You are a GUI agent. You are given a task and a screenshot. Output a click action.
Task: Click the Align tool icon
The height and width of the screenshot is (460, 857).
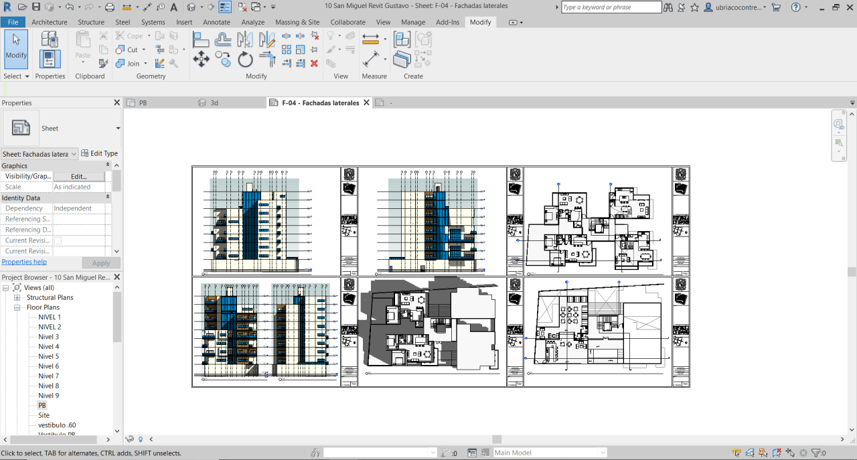pos(201,40)
